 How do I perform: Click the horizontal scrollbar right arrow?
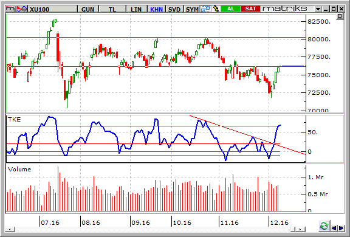point(300,229)
